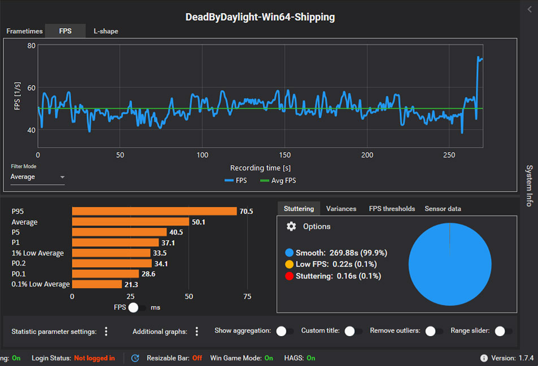Toggle Show aggregation switch

pyautogui.click(x=284, y=332)
